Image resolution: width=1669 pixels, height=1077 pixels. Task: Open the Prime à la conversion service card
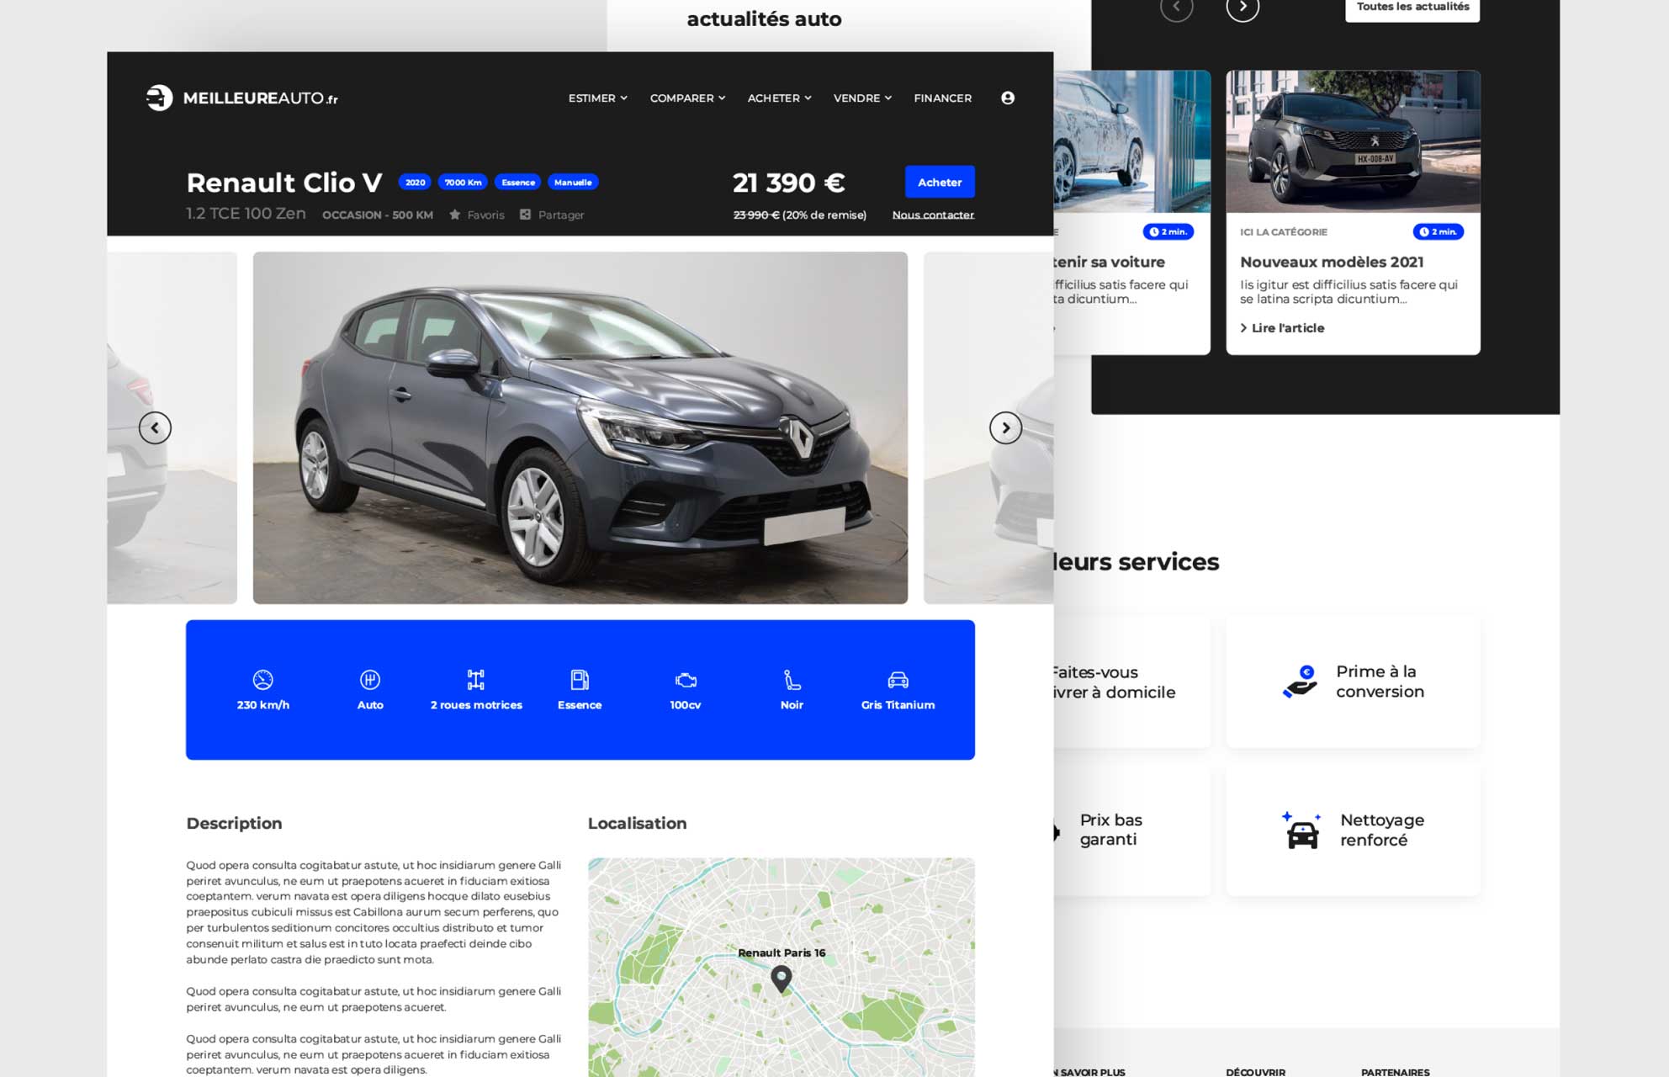1353,682
